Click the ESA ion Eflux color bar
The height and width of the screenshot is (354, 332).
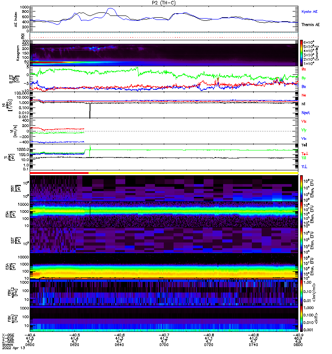coord(301,214)
